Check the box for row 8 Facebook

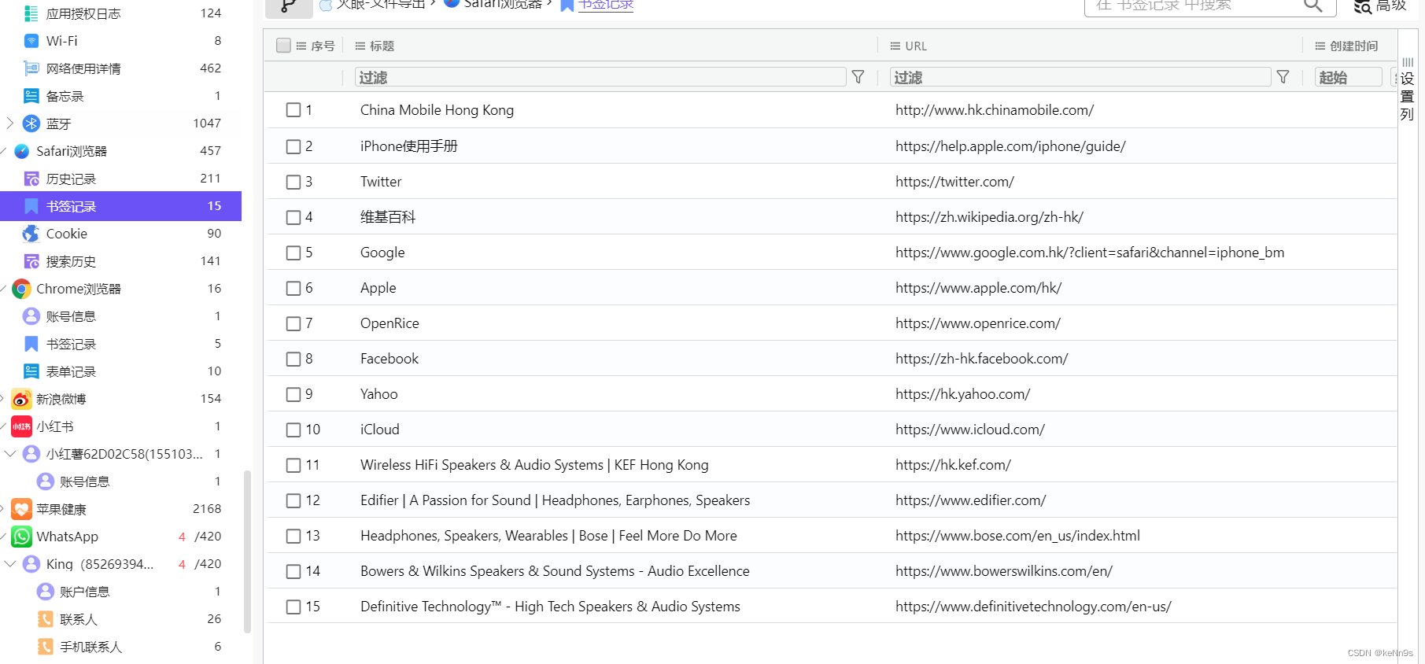293,359
